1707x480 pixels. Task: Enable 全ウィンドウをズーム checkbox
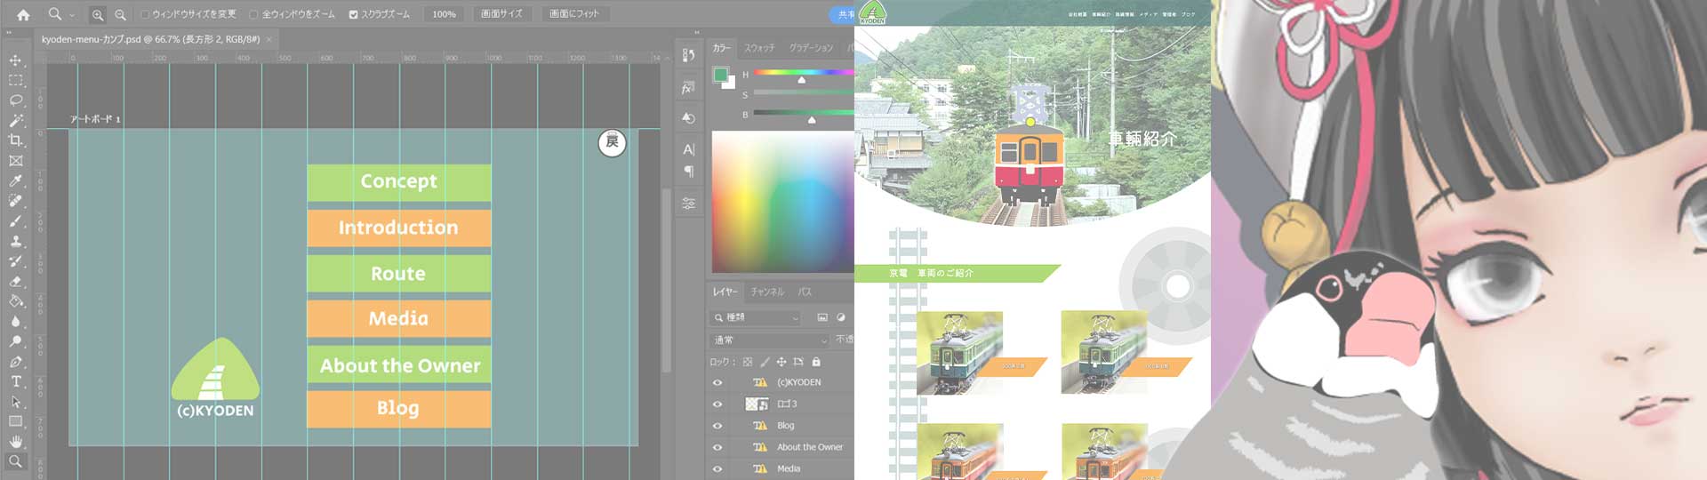pyautogui.click(x=253, y=14)
